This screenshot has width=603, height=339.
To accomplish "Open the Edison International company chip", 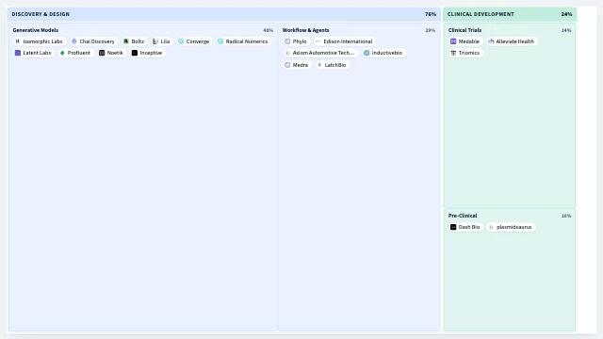I will tap(345, 41).
